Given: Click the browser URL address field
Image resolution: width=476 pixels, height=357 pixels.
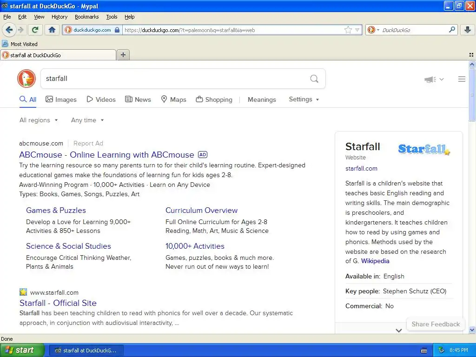Looking at the screenshot, I should pos(232,30).
